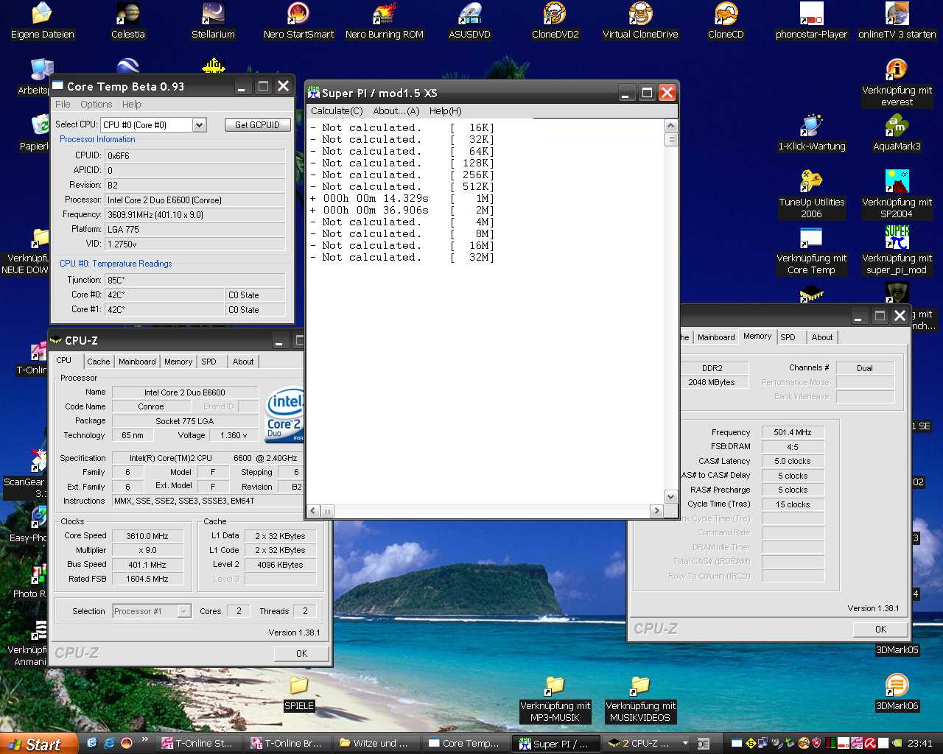Open Virtual CloneDrive desktop icon
Screen dimensions: 943x754
[x=640, y=21]
